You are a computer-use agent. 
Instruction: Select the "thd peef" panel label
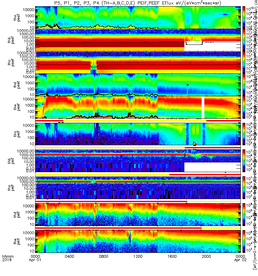(17, 85)
